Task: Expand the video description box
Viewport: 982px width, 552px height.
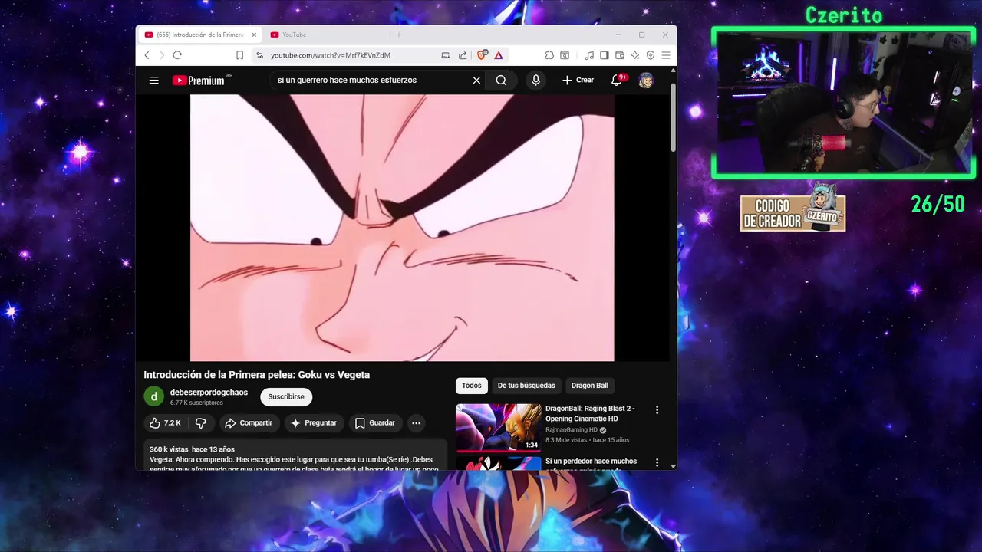Action: [295, 455]
